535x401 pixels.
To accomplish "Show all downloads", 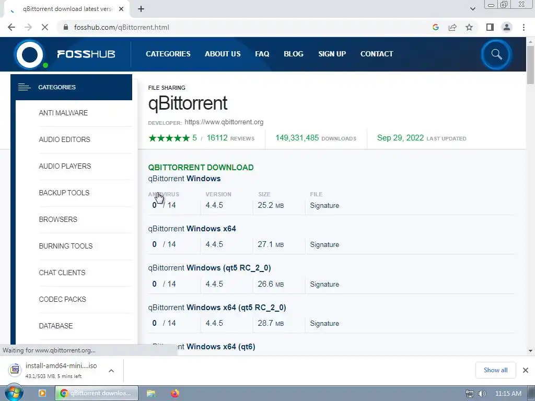I will click(495, 370).
